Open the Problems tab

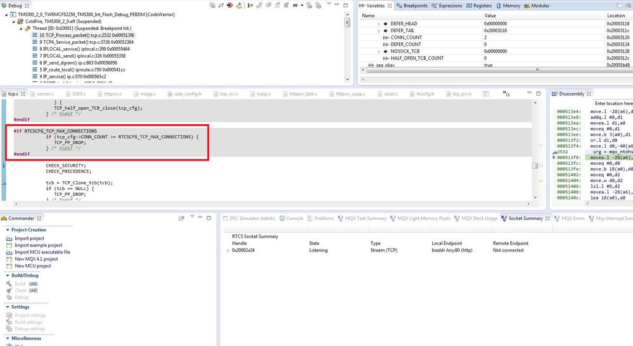321,219
